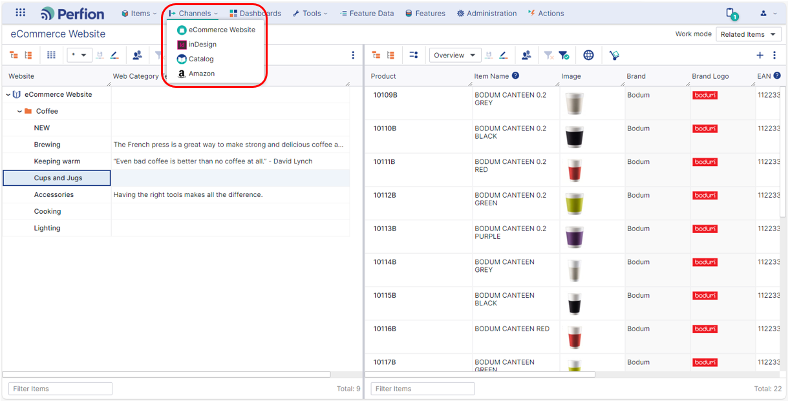The width and height of the screenshot is (790, 401).
Task: Select the Cooking tree item
Action: 47,211
